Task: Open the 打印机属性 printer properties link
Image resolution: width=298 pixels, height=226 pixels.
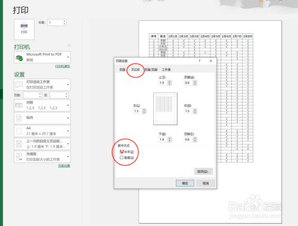Action: [63, 66]
